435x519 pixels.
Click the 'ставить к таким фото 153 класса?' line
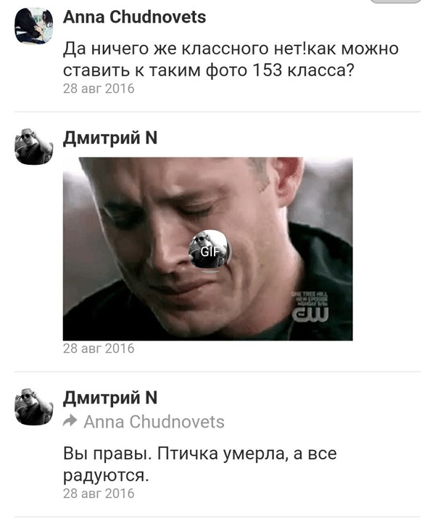(209, 70)
